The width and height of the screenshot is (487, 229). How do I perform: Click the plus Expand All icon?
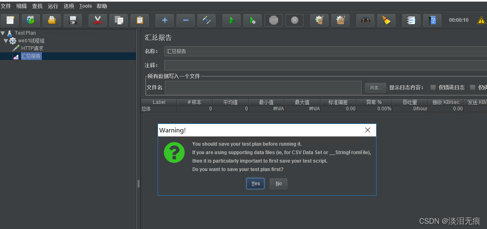coord(164,20)
